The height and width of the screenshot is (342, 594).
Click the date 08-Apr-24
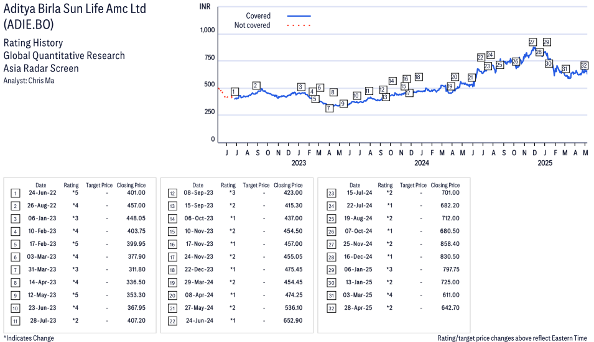[x=199, y=295]
